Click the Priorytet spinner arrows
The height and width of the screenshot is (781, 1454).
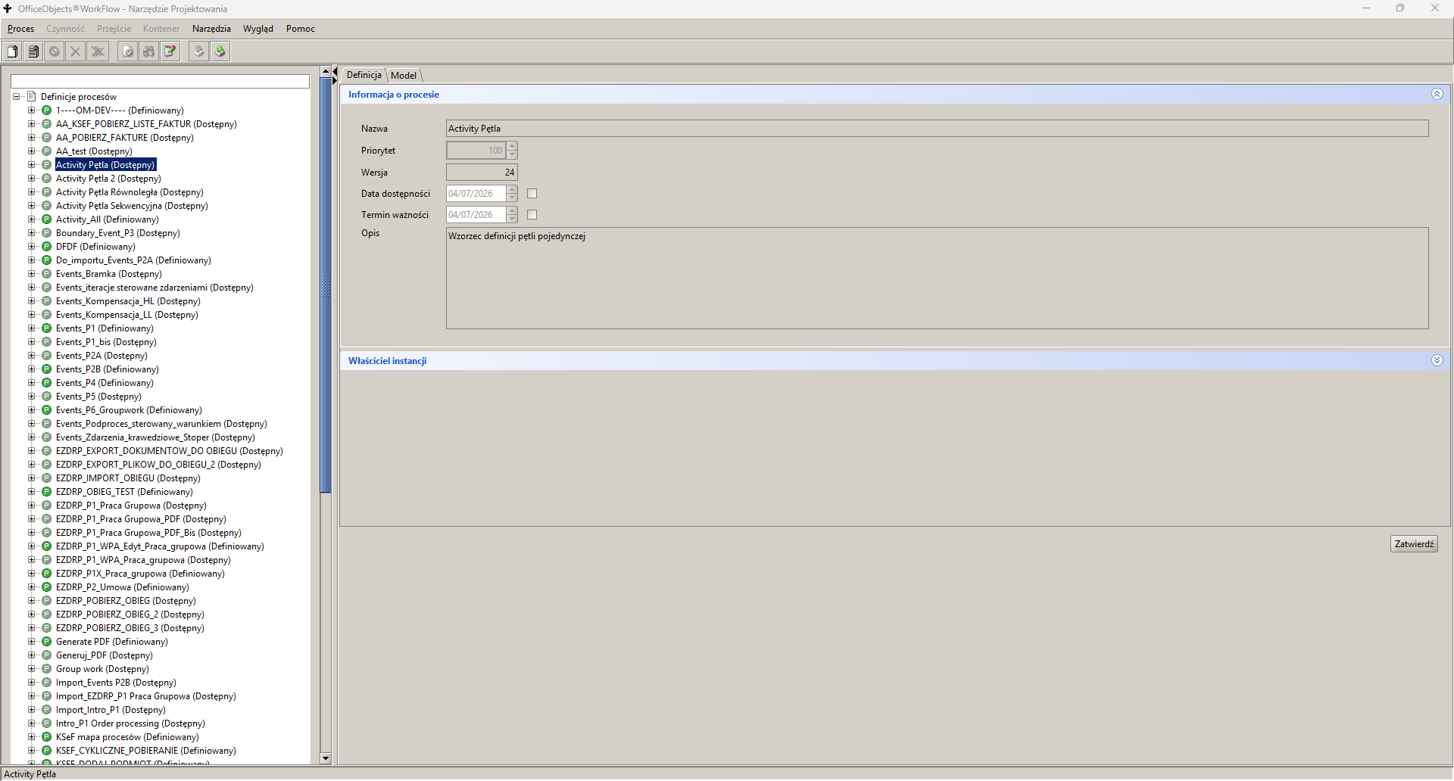(513, 151)
